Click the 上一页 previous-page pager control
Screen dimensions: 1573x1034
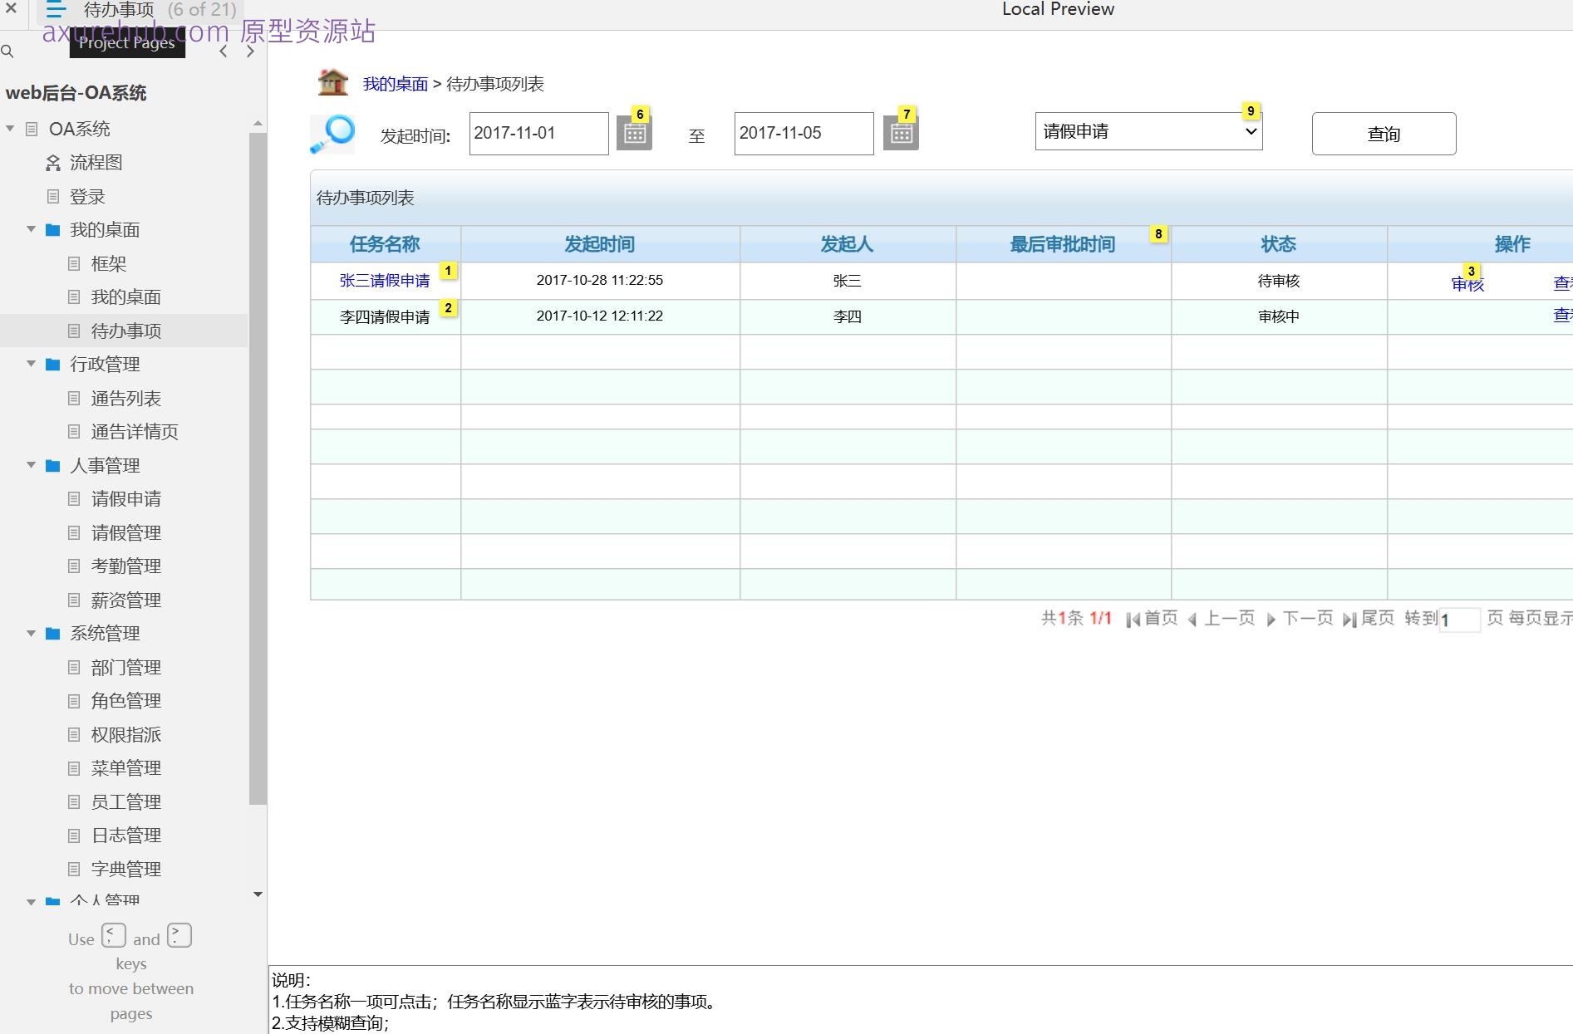click(x=1222, y=618)
